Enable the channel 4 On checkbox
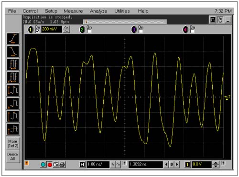 coord(193,31)
